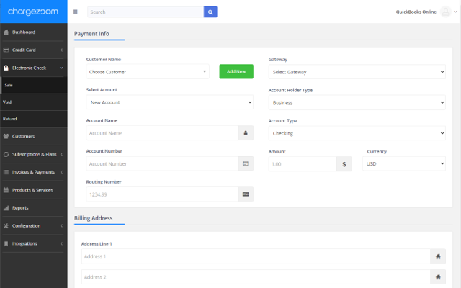Image resolution: width=461 pixels, height=288 pixels.
Task: Click the hamburger menu icon
Action: [76, 12]
